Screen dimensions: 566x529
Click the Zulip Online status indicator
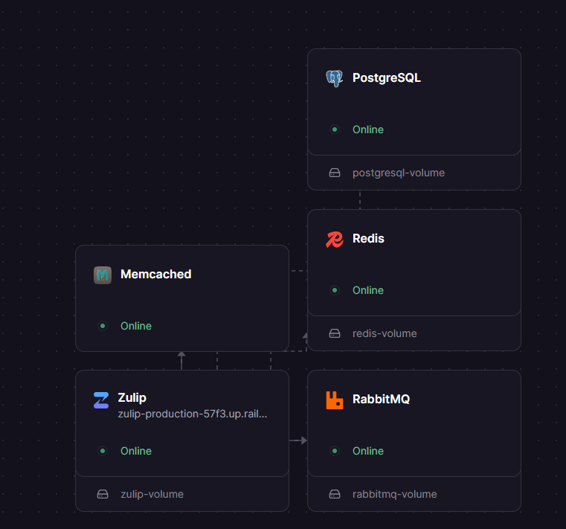pos(103,451)
